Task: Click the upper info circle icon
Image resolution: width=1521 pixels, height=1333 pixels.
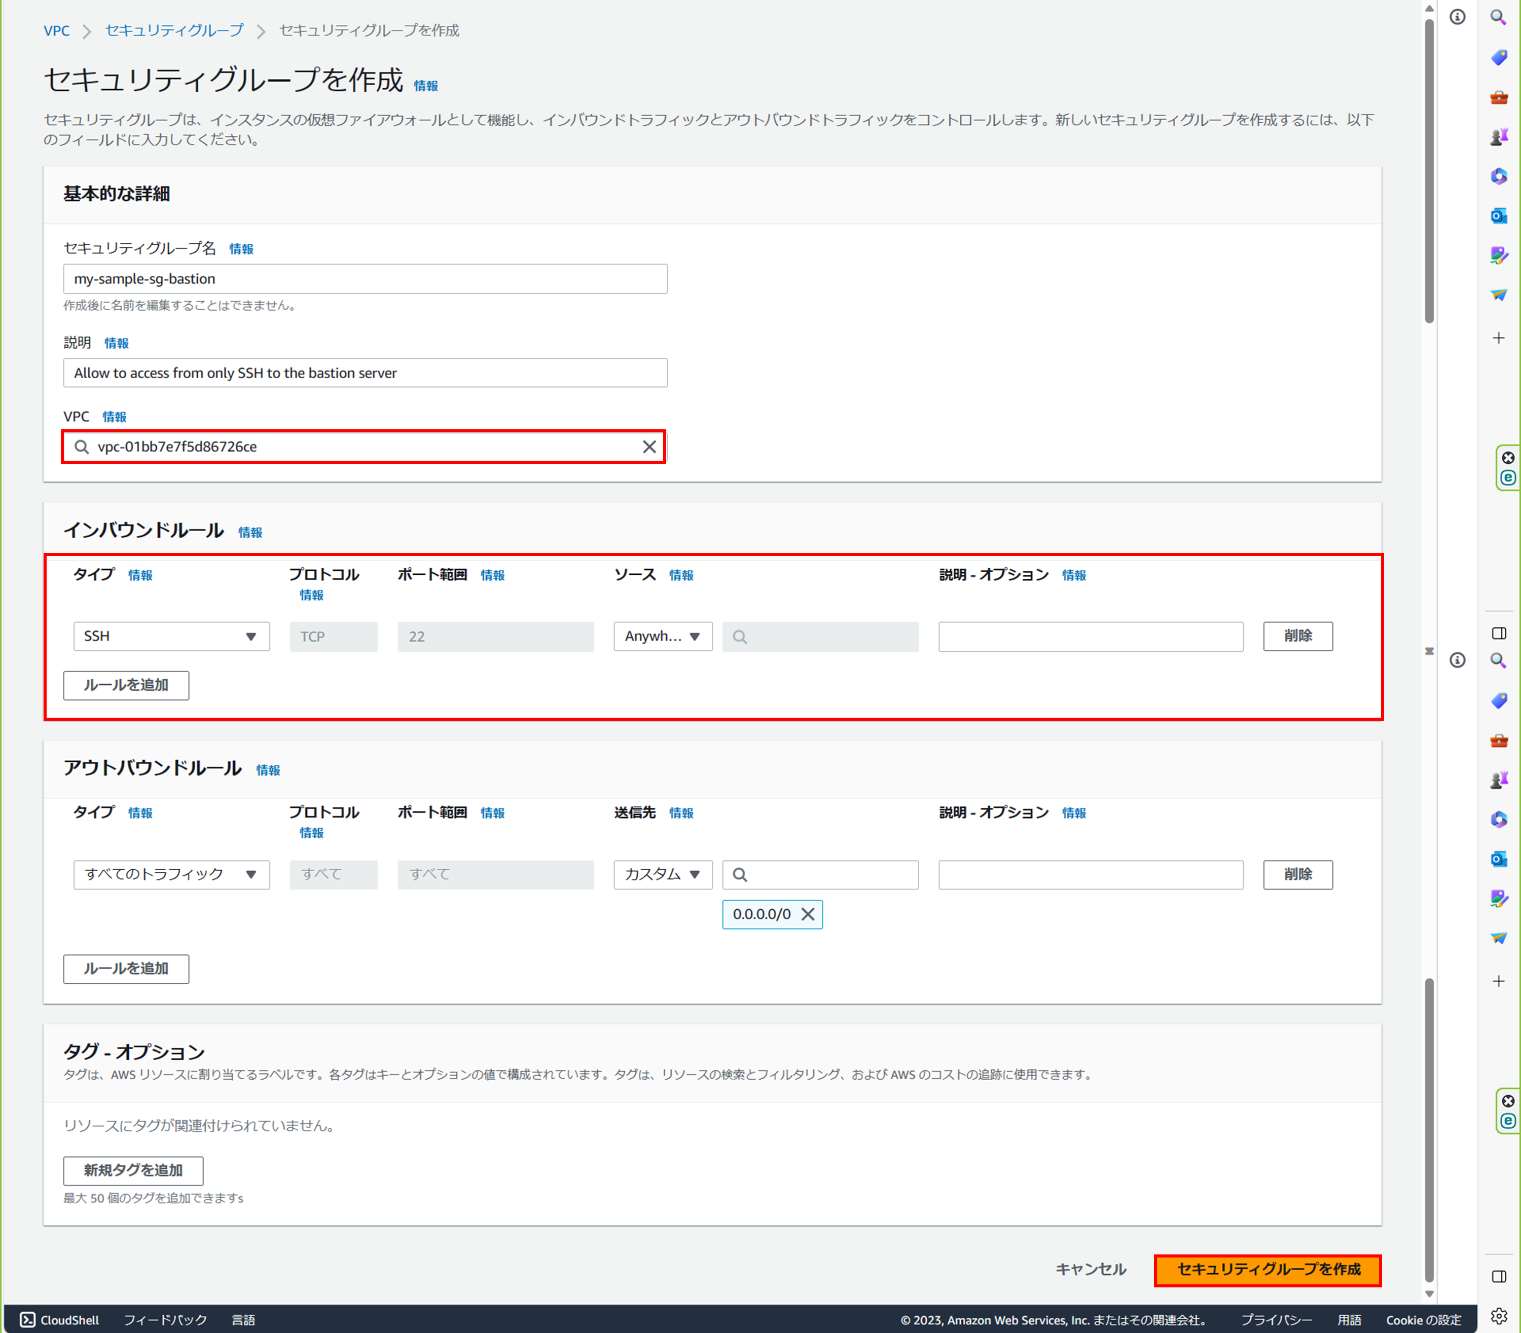Action: (x=1457, y=17)
